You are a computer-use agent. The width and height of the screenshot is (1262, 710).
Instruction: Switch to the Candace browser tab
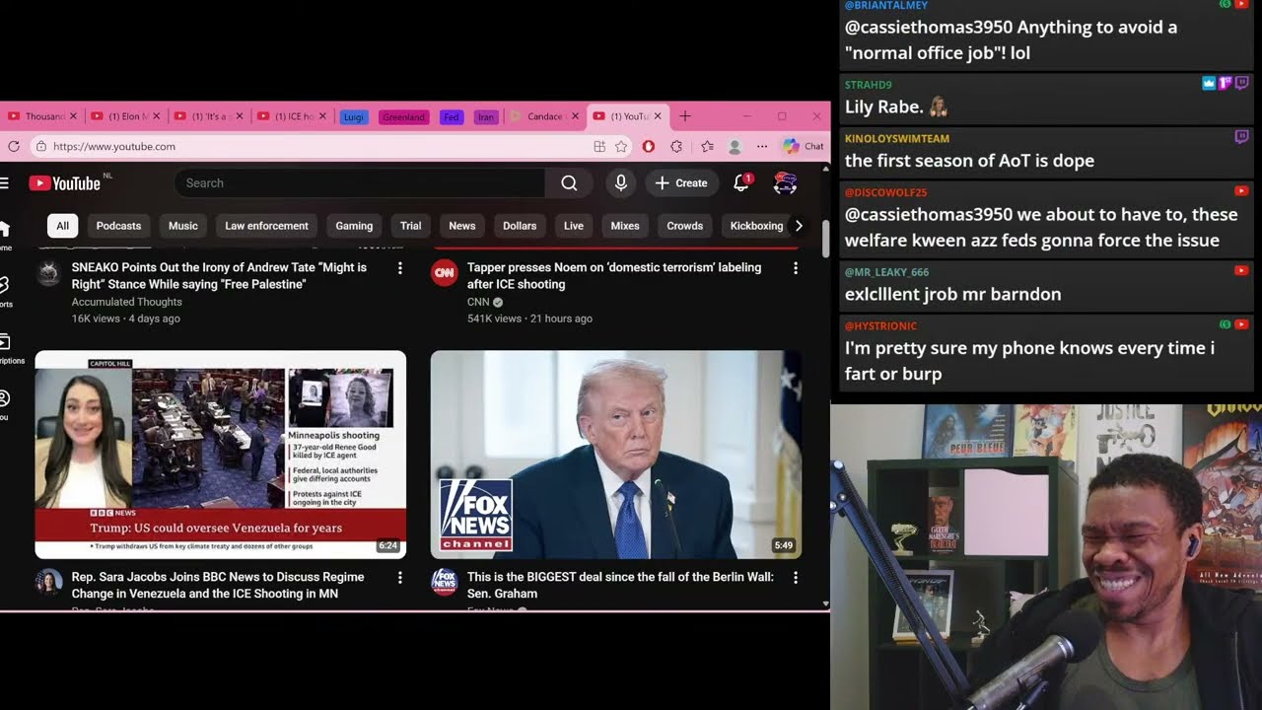543,116
